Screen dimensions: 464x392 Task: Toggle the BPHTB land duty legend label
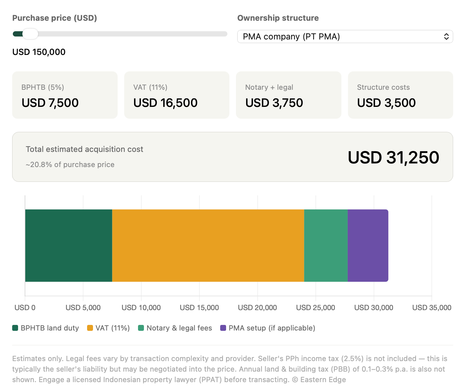coord(50,328)
